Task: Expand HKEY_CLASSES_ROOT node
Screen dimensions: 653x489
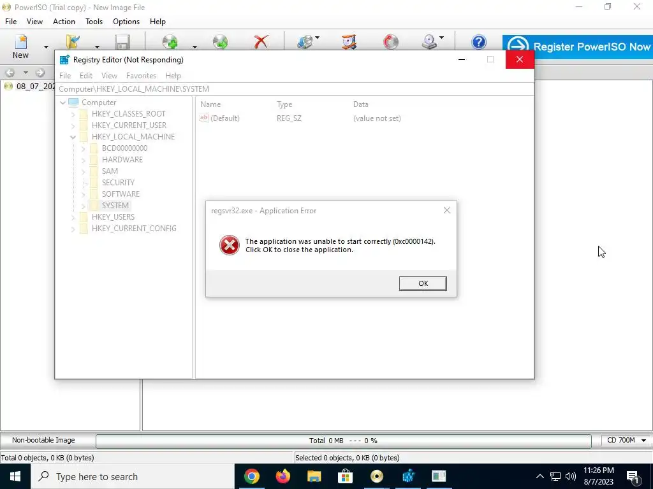Action: click(73, 114)
